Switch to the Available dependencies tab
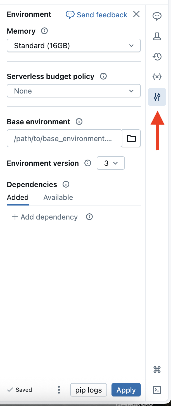The width and height of the screenshot is (171, 406). (x=58, y=197)
